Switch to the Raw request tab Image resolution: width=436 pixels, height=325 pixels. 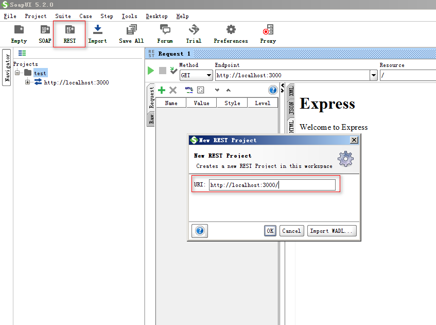pyautogui.click(x=151, y=119)
